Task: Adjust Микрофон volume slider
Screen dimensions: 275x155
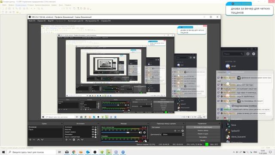Action: 137,141
